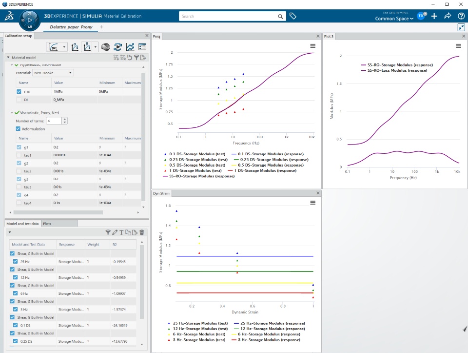Viewport: 468px width, 353px height.
Task: Toggle the Reformulation checkbox
Action: pyautogui.click(x=18, y=129)
